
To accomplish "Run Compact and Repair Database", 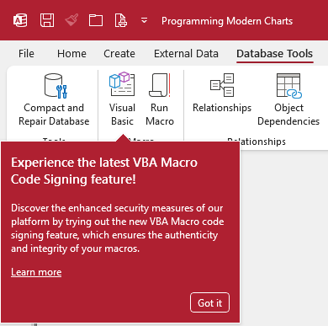I will coord(54,99).
